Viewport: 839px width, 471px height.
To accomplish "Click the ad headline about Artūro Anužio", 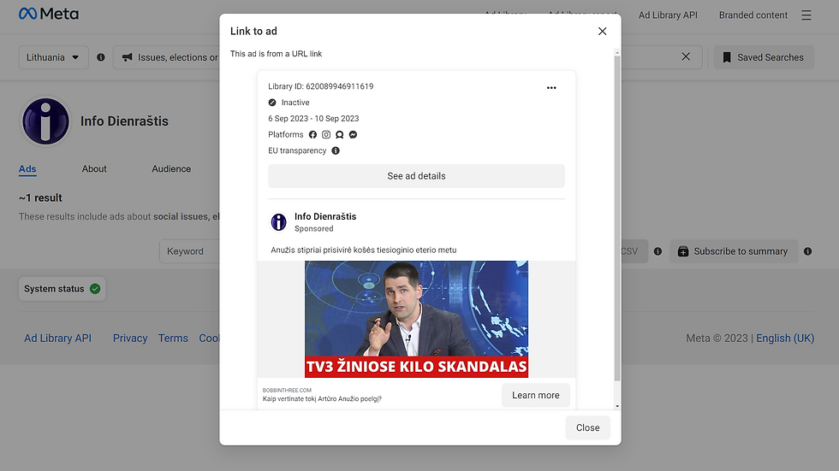I will click(x=322, y=399).
